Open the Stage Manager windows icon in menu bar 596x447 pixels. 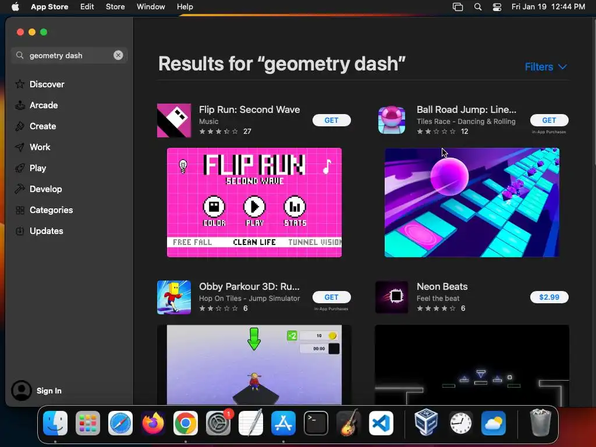point(457,7)
